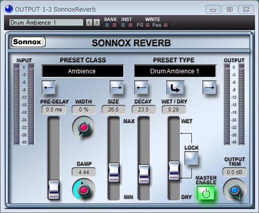The height and width of the screenshot is (213, 259).
Task: Click the Preset Type Drum Ambience 1 display
Action: point(175,71)
